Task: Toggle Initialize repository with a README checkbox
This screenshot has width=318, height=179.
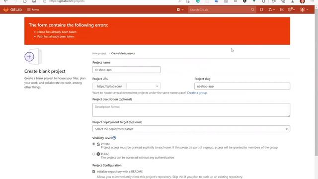Action: (93, 172)
